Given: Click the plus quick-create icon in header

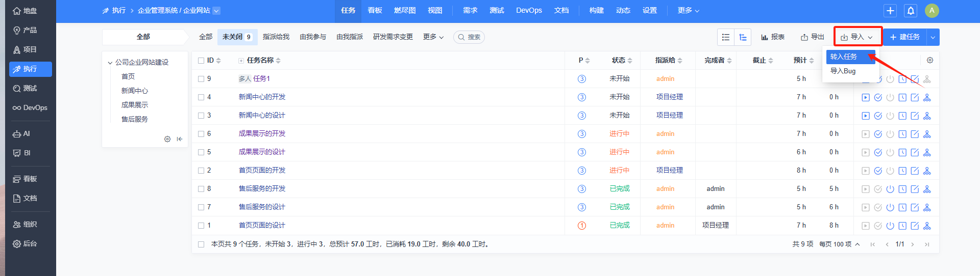Looking at the screenshot, I should 890,11.
